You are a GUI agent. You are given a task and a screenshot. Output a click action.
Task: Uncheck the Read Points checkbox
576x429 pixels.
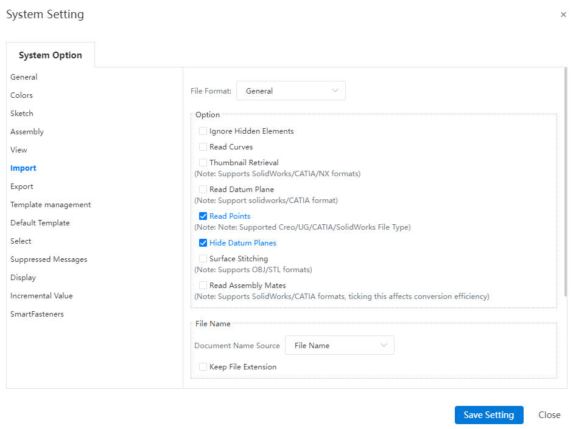point(203,216)
